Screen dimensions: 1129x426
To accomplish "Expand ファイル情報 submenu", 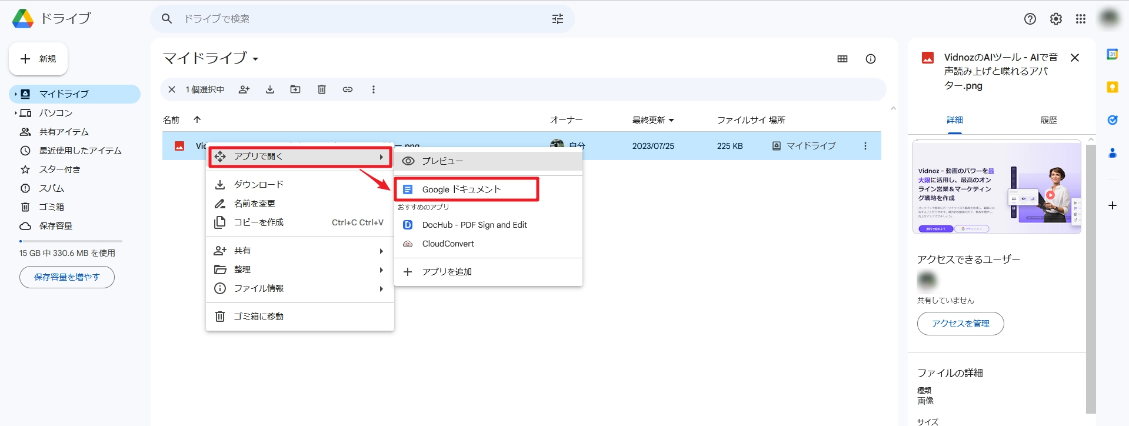I will point(300,288).
